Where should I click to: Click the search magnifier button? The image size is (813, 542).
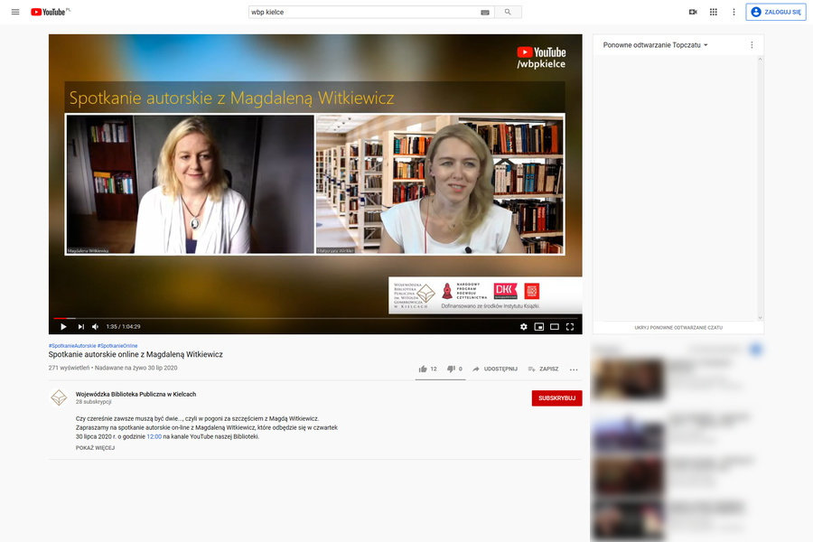tap(508, 12)
